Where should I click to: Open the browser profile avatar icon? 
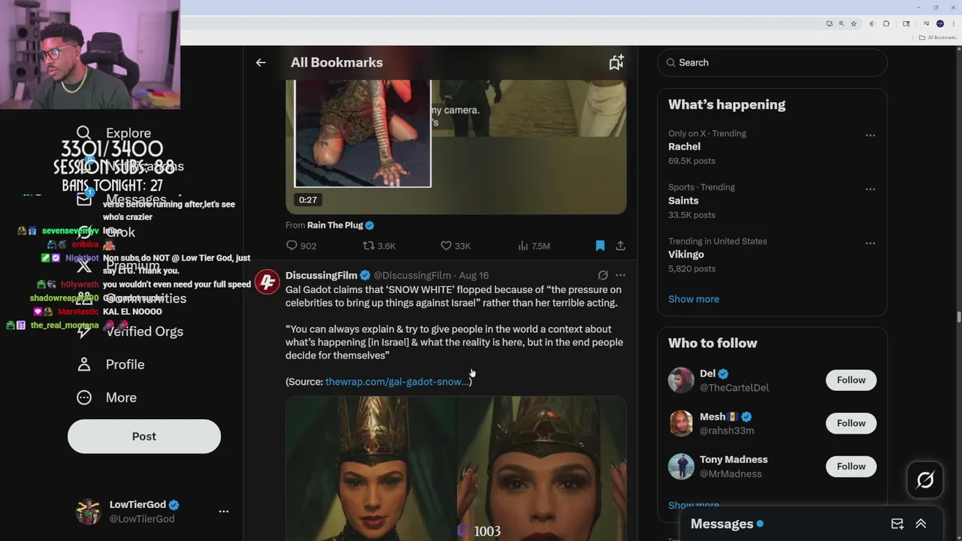939,23
